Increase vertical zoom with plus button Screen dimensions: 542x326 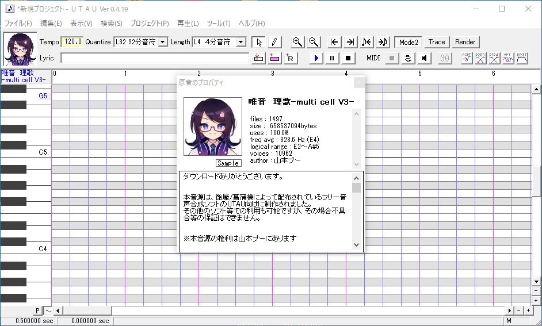tap(536, 301)
